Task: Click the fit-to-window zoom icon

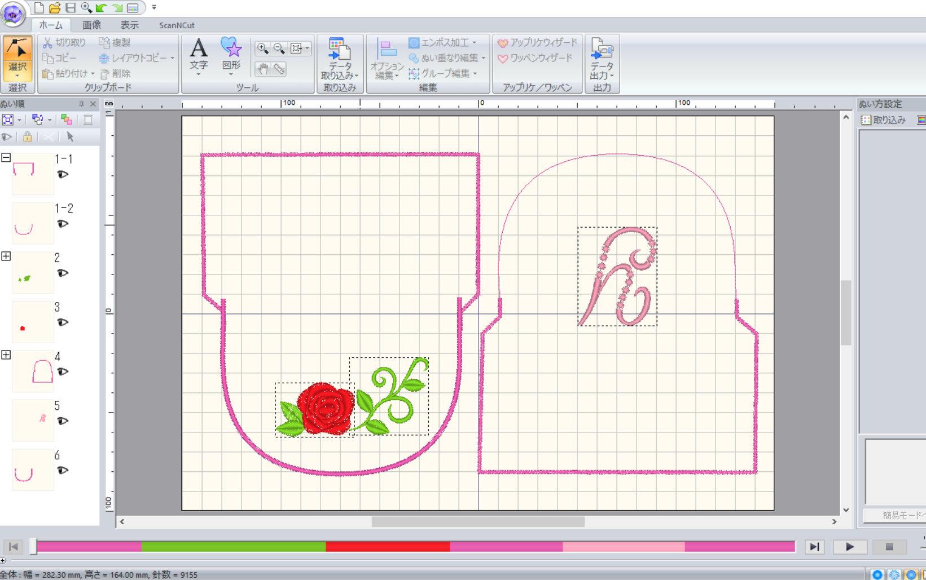Action: coord(296,48)
